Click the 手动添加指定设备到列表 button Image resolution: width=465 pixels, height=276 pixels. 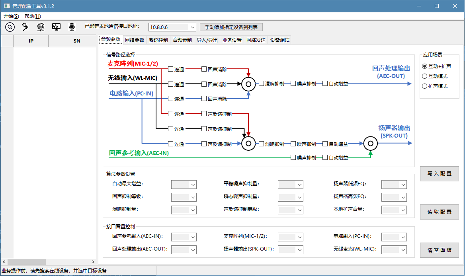tap(231, 27)
